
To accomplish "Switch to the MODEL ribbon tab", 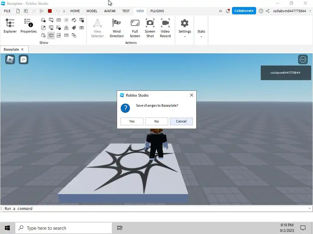I will 92,11.
